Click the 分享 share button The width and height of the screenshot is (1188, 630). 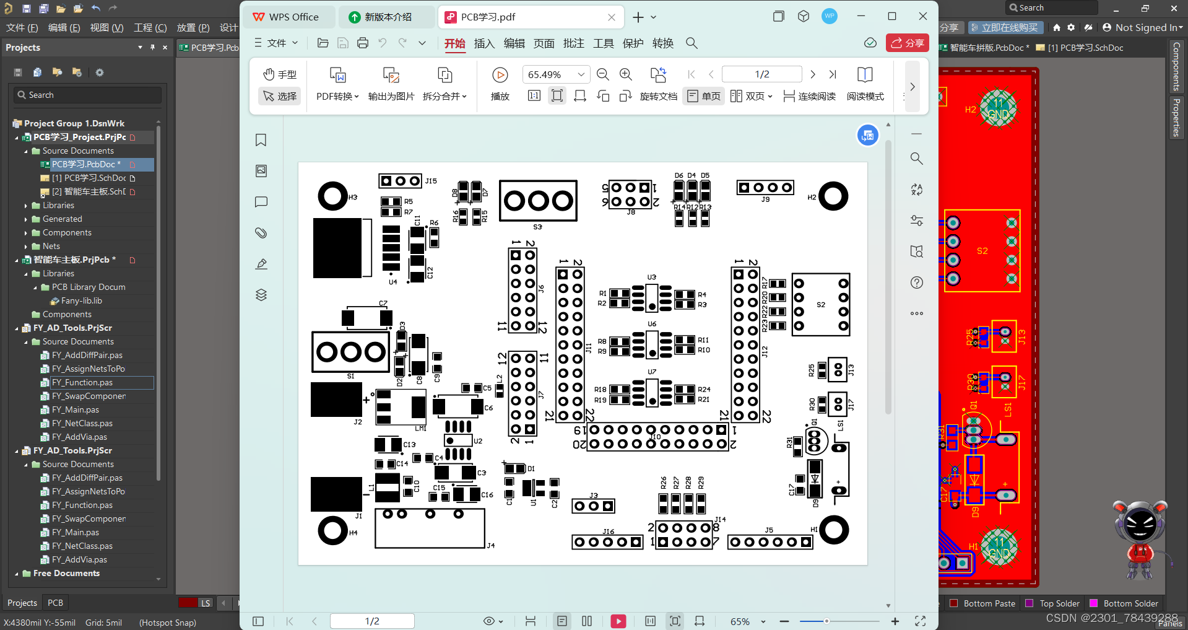tap(907, 43)
